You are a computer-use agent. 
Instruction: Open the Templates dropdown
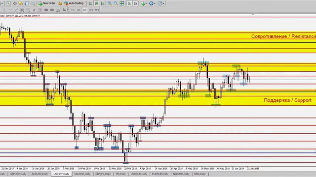(161, 3)
